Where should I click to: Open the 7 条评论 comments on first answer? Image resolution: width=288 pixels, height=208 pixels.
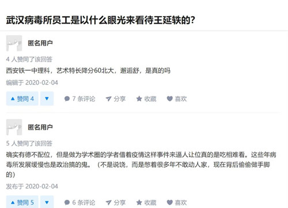pyautogui.click(x=79, y=99)
